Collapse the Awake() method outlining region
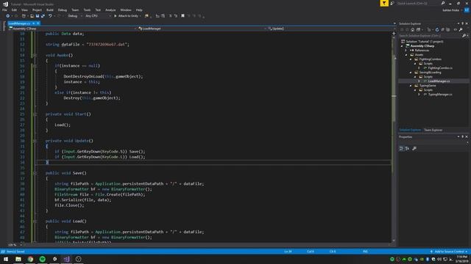The height and width of the screenshot is (264, 471). click(35, 55)
